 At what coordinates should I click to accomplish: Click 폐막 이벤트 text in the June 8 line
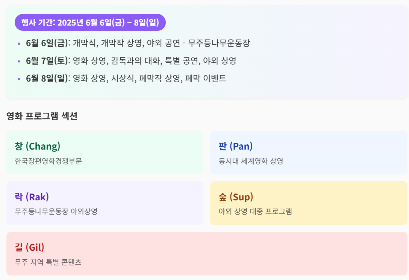pyautogui.click(x=206, y=78)
